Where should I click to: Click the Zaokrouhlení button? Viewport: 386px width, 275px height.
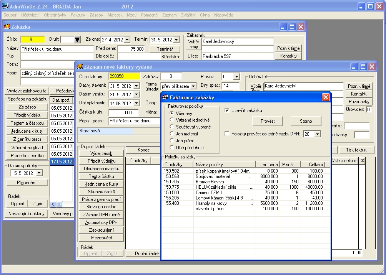[101, 230]
